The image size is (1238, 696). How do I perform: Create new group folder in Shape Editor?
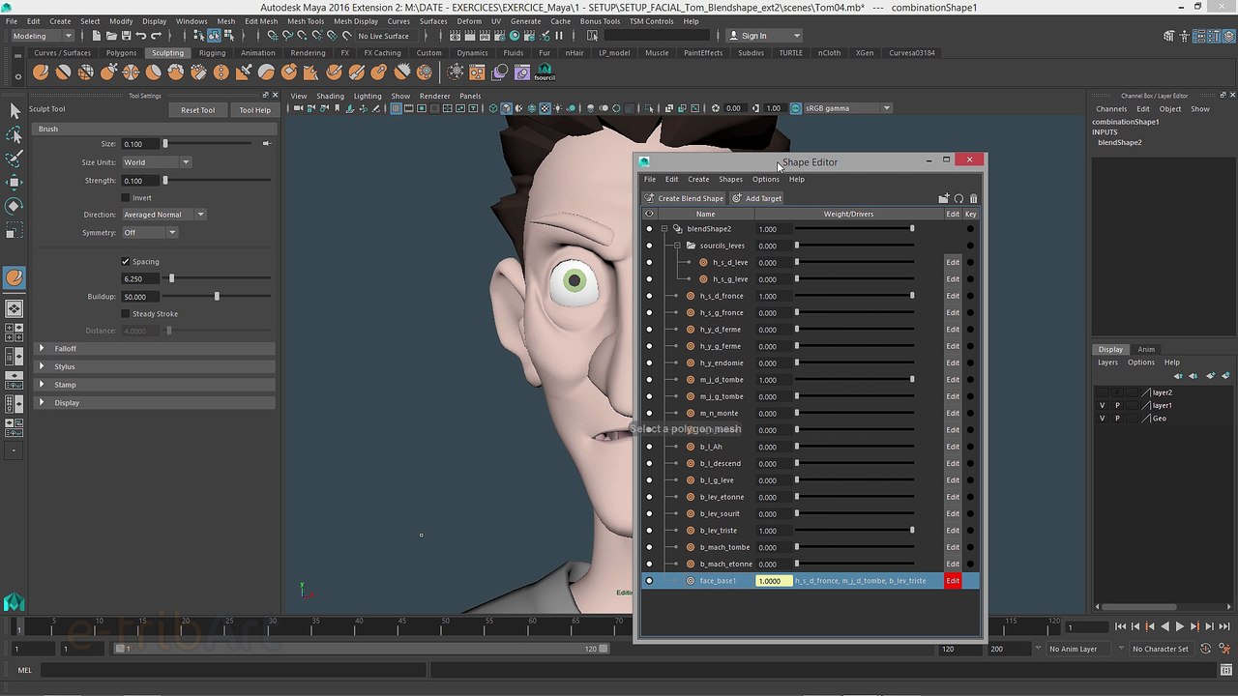click(x=943, y=198)
